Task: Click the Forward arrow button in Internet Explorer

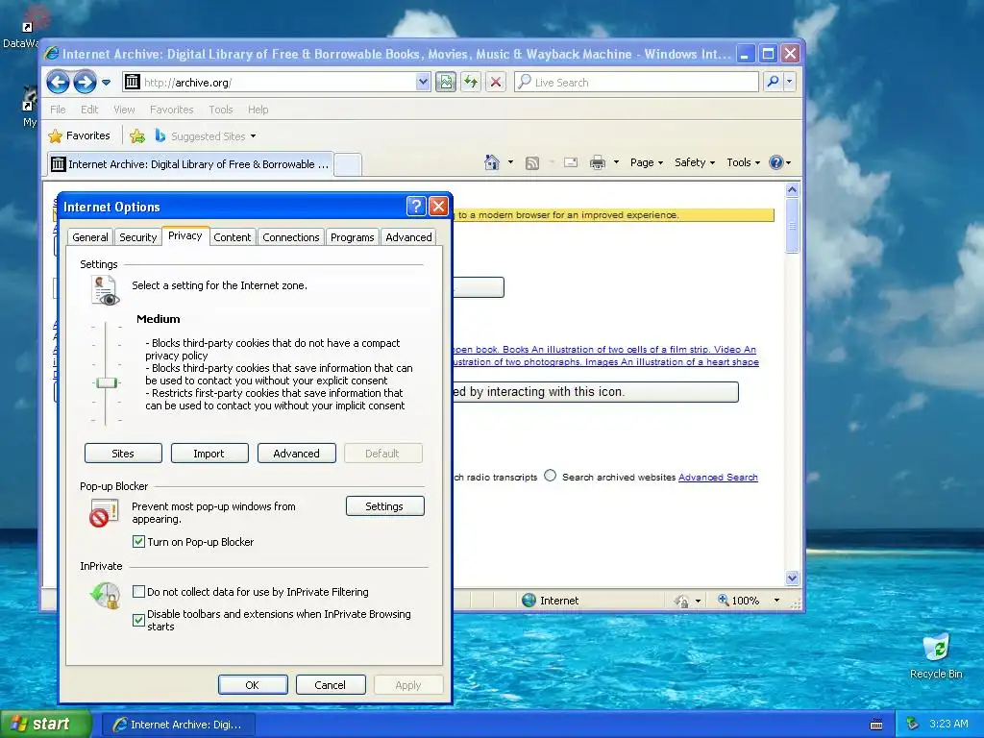Action: coord(85,83)
